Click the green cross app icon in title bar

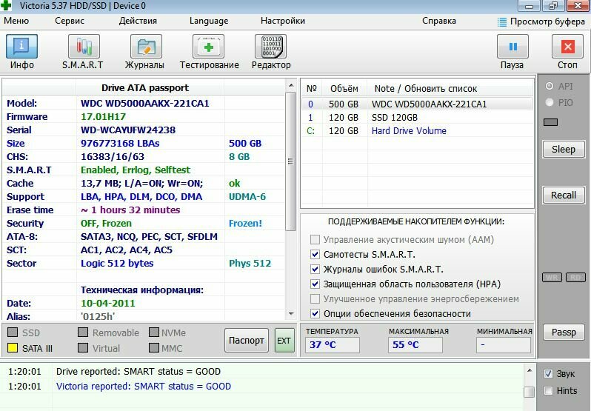point(6,5)
